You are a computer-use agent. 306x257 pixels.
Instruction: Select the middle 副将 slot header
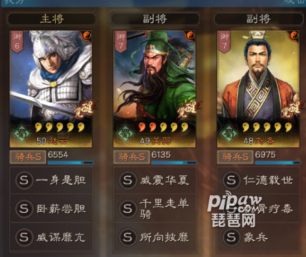coord(155,19)
